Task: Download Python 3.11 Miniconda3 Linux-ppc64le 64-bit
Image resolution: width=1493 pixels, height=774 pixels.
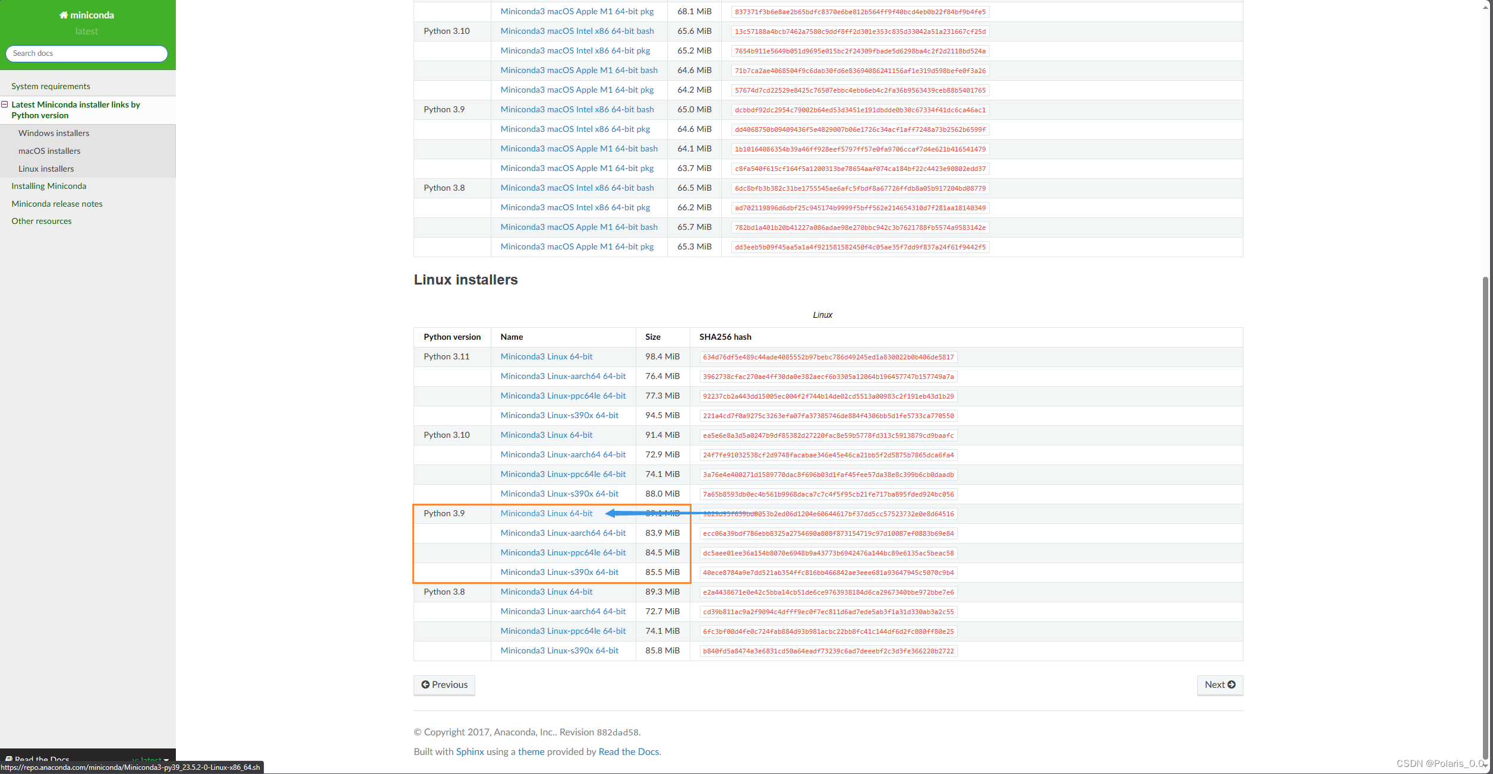Action: click(563, 396)
